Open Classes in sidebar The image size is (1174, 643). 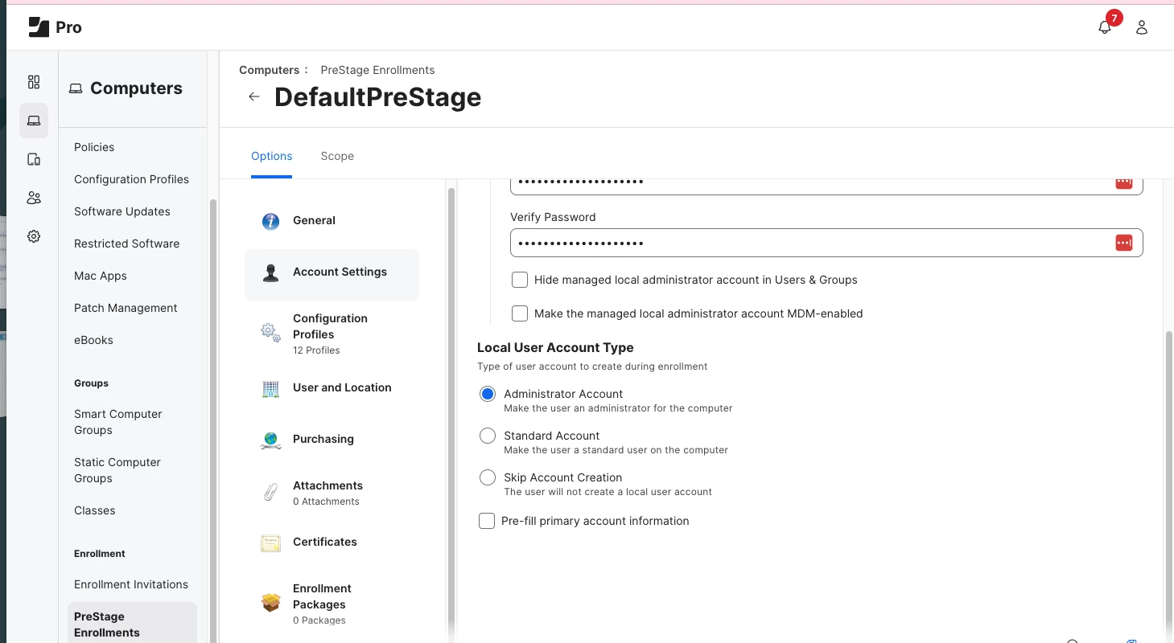(x=94, y=510)
